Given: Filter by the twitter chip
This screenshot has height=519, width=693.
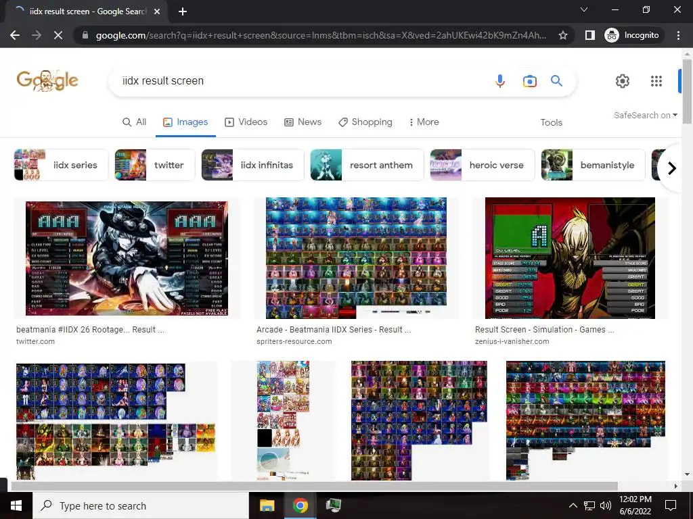Looking at the screenshot, I should [155, 165].
